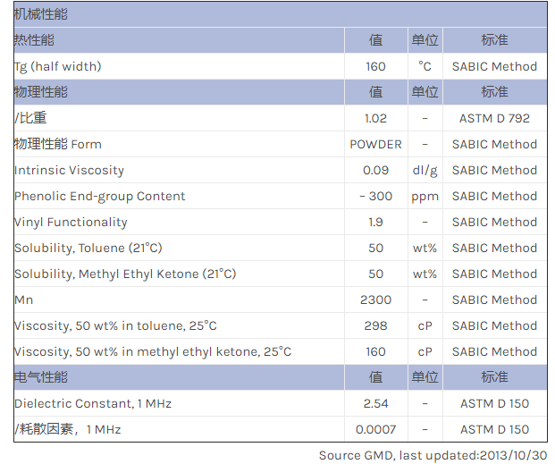Select the Vinyl Functionality row label
The height and width of the screenshot is (464, 555).
coord(71,222)
